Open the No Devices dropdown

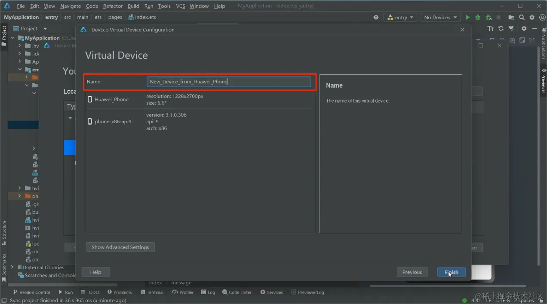(440, 18)
